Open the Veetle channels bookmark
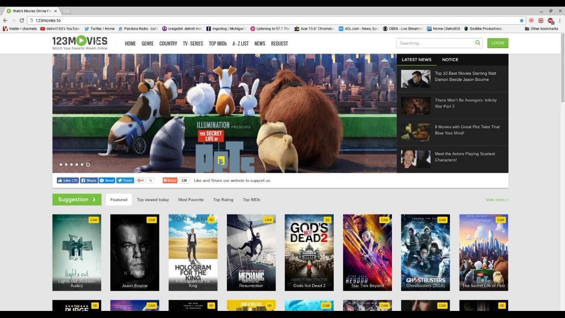 [x=20, y=29]
